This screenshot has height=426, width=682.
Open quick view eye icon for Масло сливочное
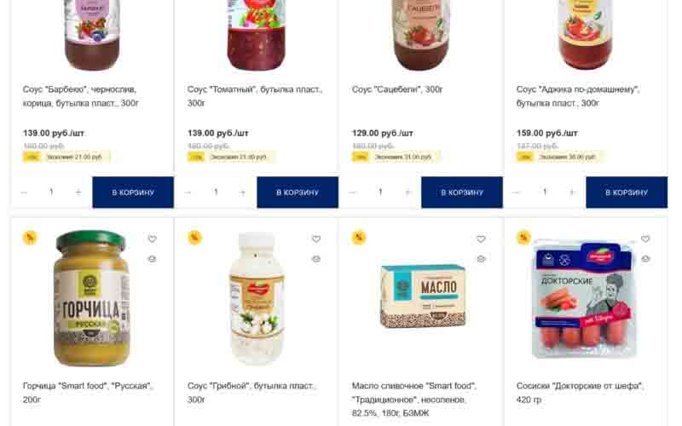click(x=481, y=259)
